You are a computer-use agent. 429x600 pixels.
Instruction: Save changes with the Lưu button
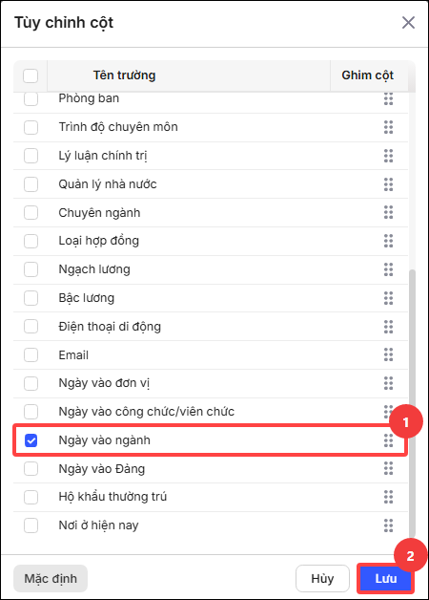386,578
